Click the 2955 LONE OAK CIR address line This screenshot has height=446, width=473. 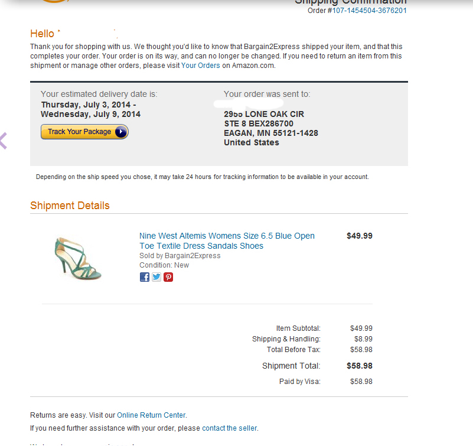[264, 114]
